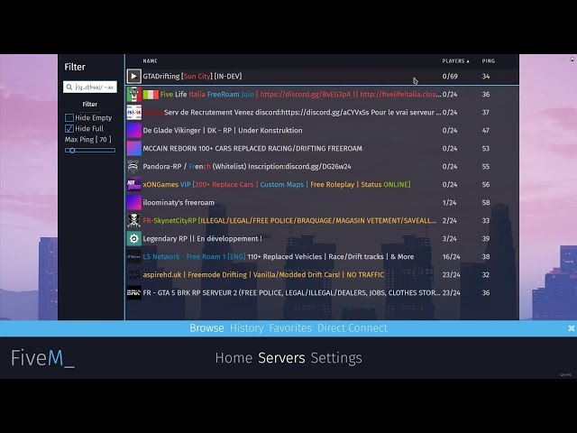The image size is (577, 433).
Task: Select the Serv de Recrutement server row
Action: point(323,112)
